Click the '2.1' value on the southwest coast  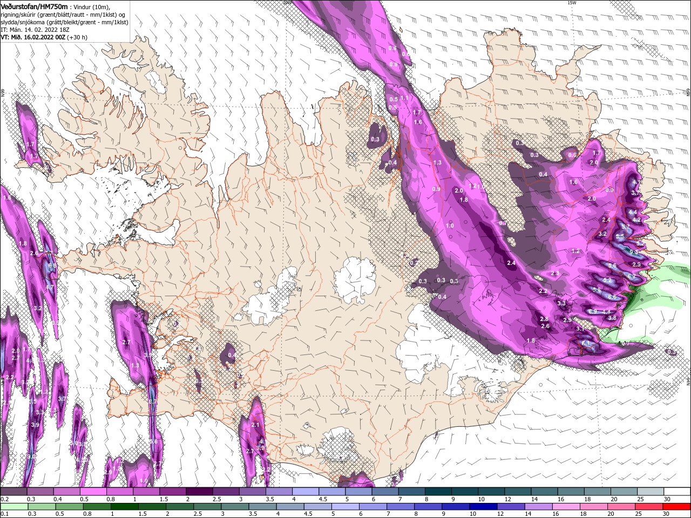click(x=255, y=425)
